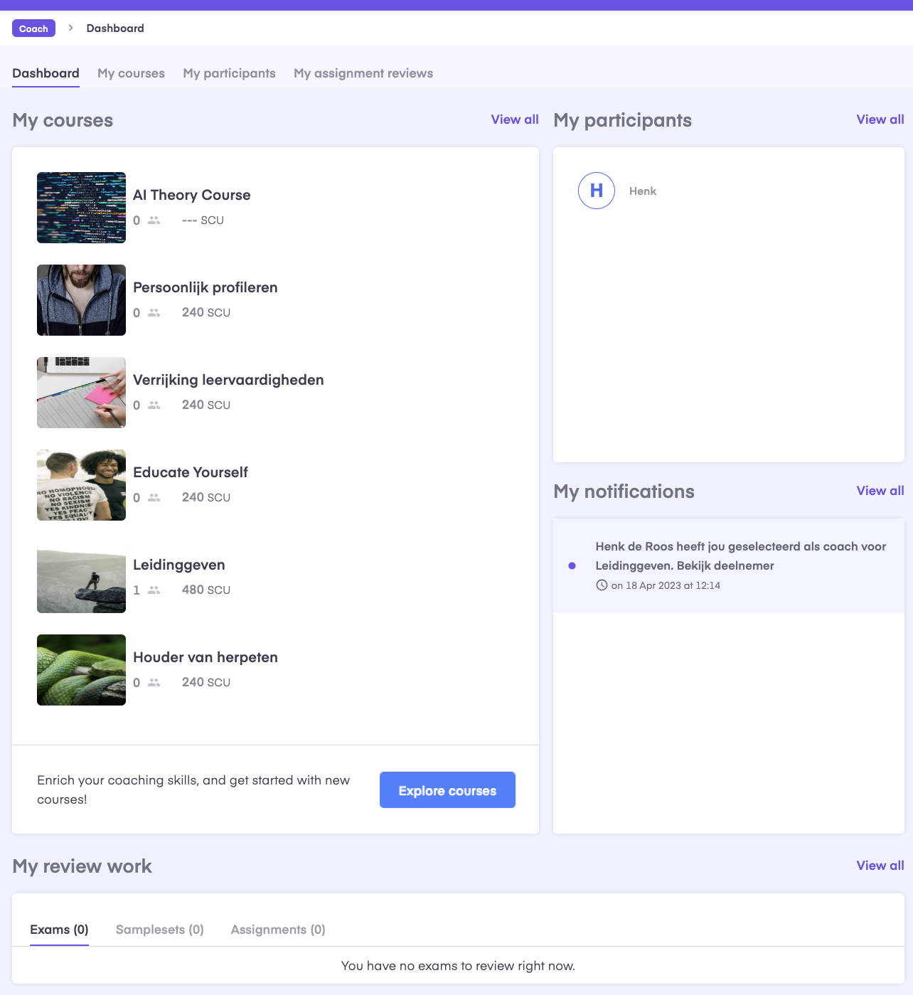The width and height of the screenshot is (913, 995).
Task: Click the participants icon next to Houder van herpeten
Action: [153, 682]
